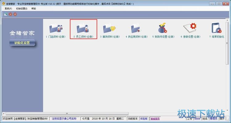Minimize the 金猪管家 window
231x123 pixels.
coord(213,4)
